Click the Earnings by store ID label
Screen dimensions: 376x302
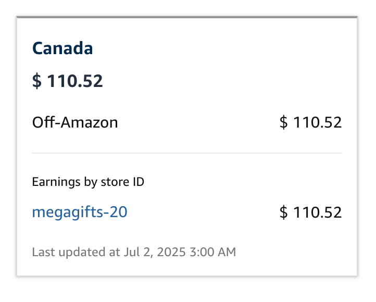tap(88, 182)
